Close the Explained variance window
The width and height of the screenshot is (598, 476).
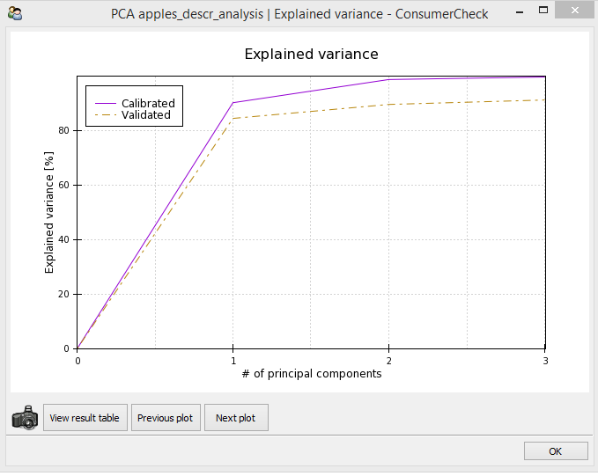tap(575, 10)
